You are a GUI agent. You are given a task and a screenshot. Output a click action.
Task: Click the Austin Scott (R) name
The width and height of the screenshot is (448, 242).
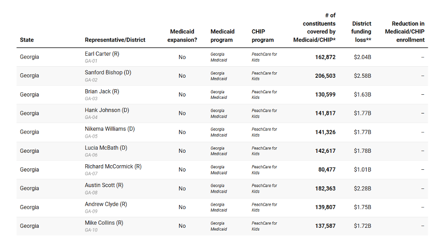104,185
